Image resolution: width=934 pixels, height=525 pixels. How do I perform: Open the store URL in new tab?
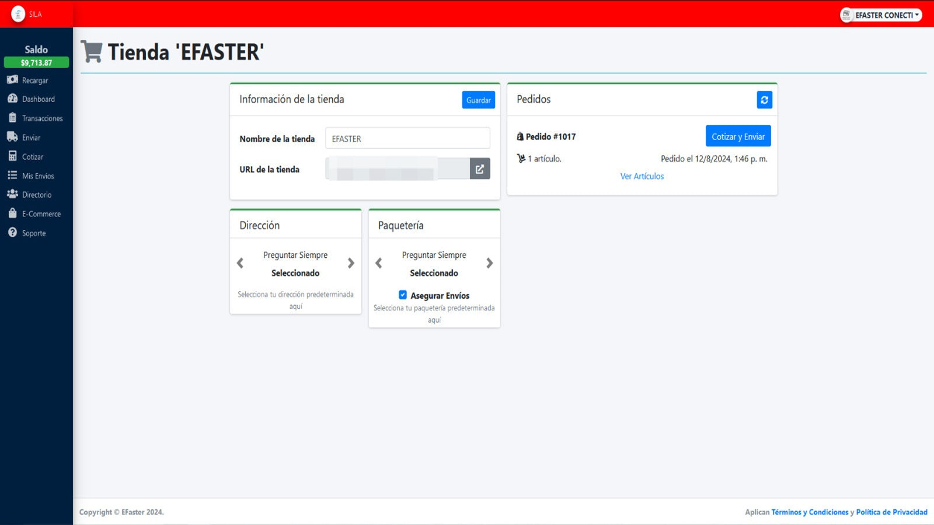pos(480,169)
